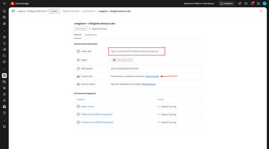Click to activate Content Hub
The width and height of the screenshot is (269, 149).
click(x=152, y=76)
